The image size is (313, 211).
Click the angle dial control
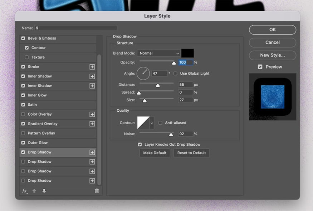pyautogui.click(x=143, y=74)
